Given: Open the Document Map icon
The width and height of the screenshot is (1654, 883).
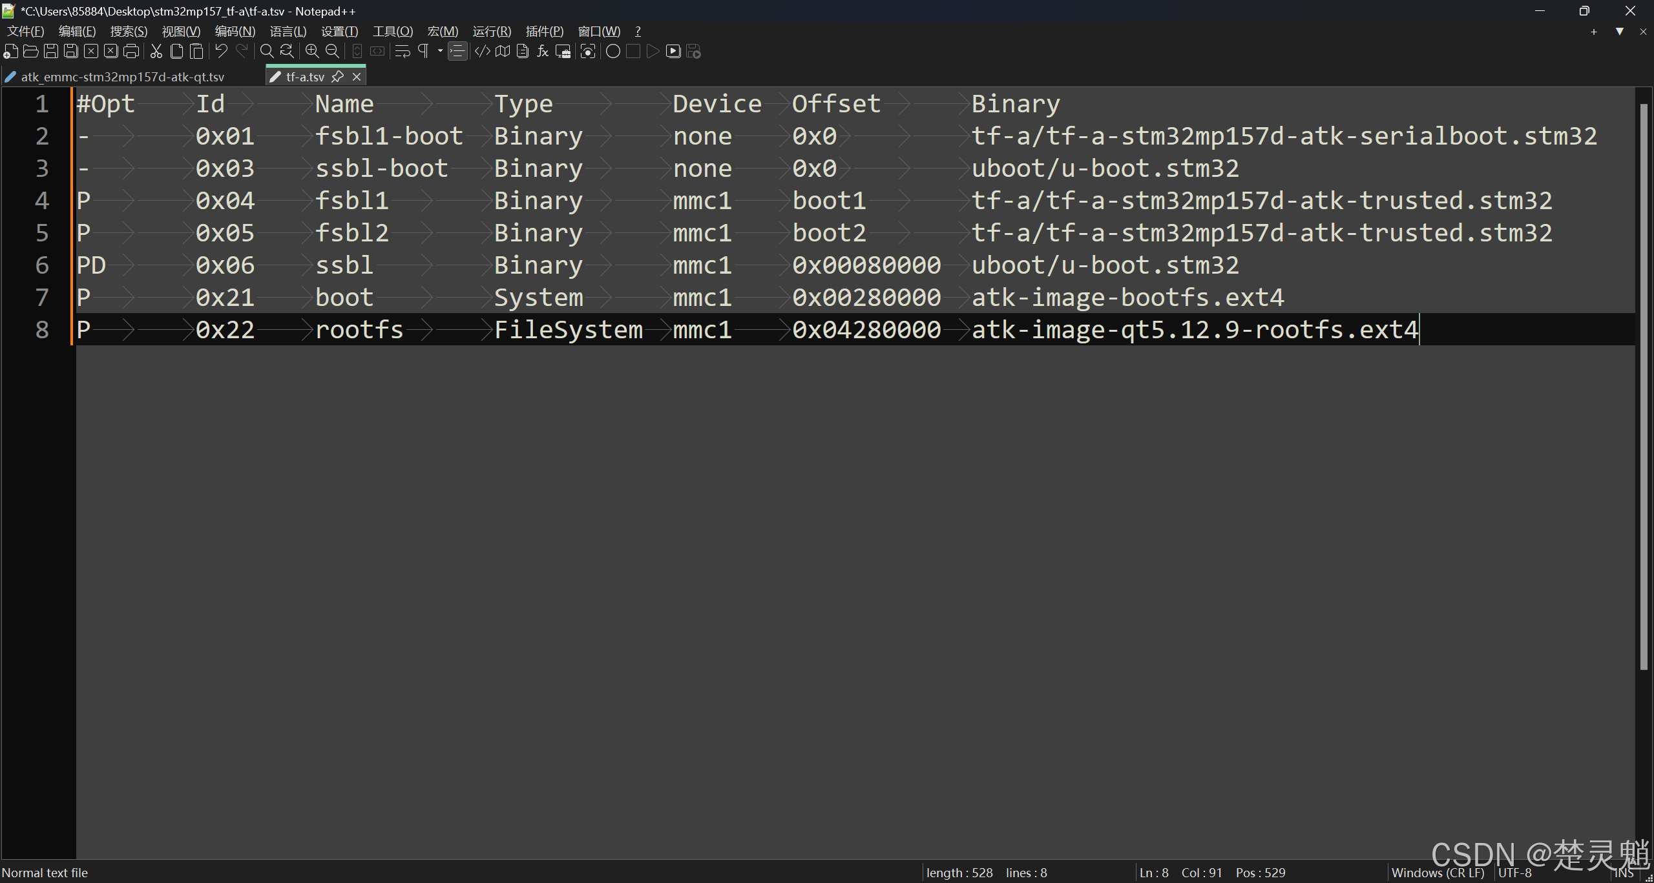Looking at the screenshot, I should (503, 52).
